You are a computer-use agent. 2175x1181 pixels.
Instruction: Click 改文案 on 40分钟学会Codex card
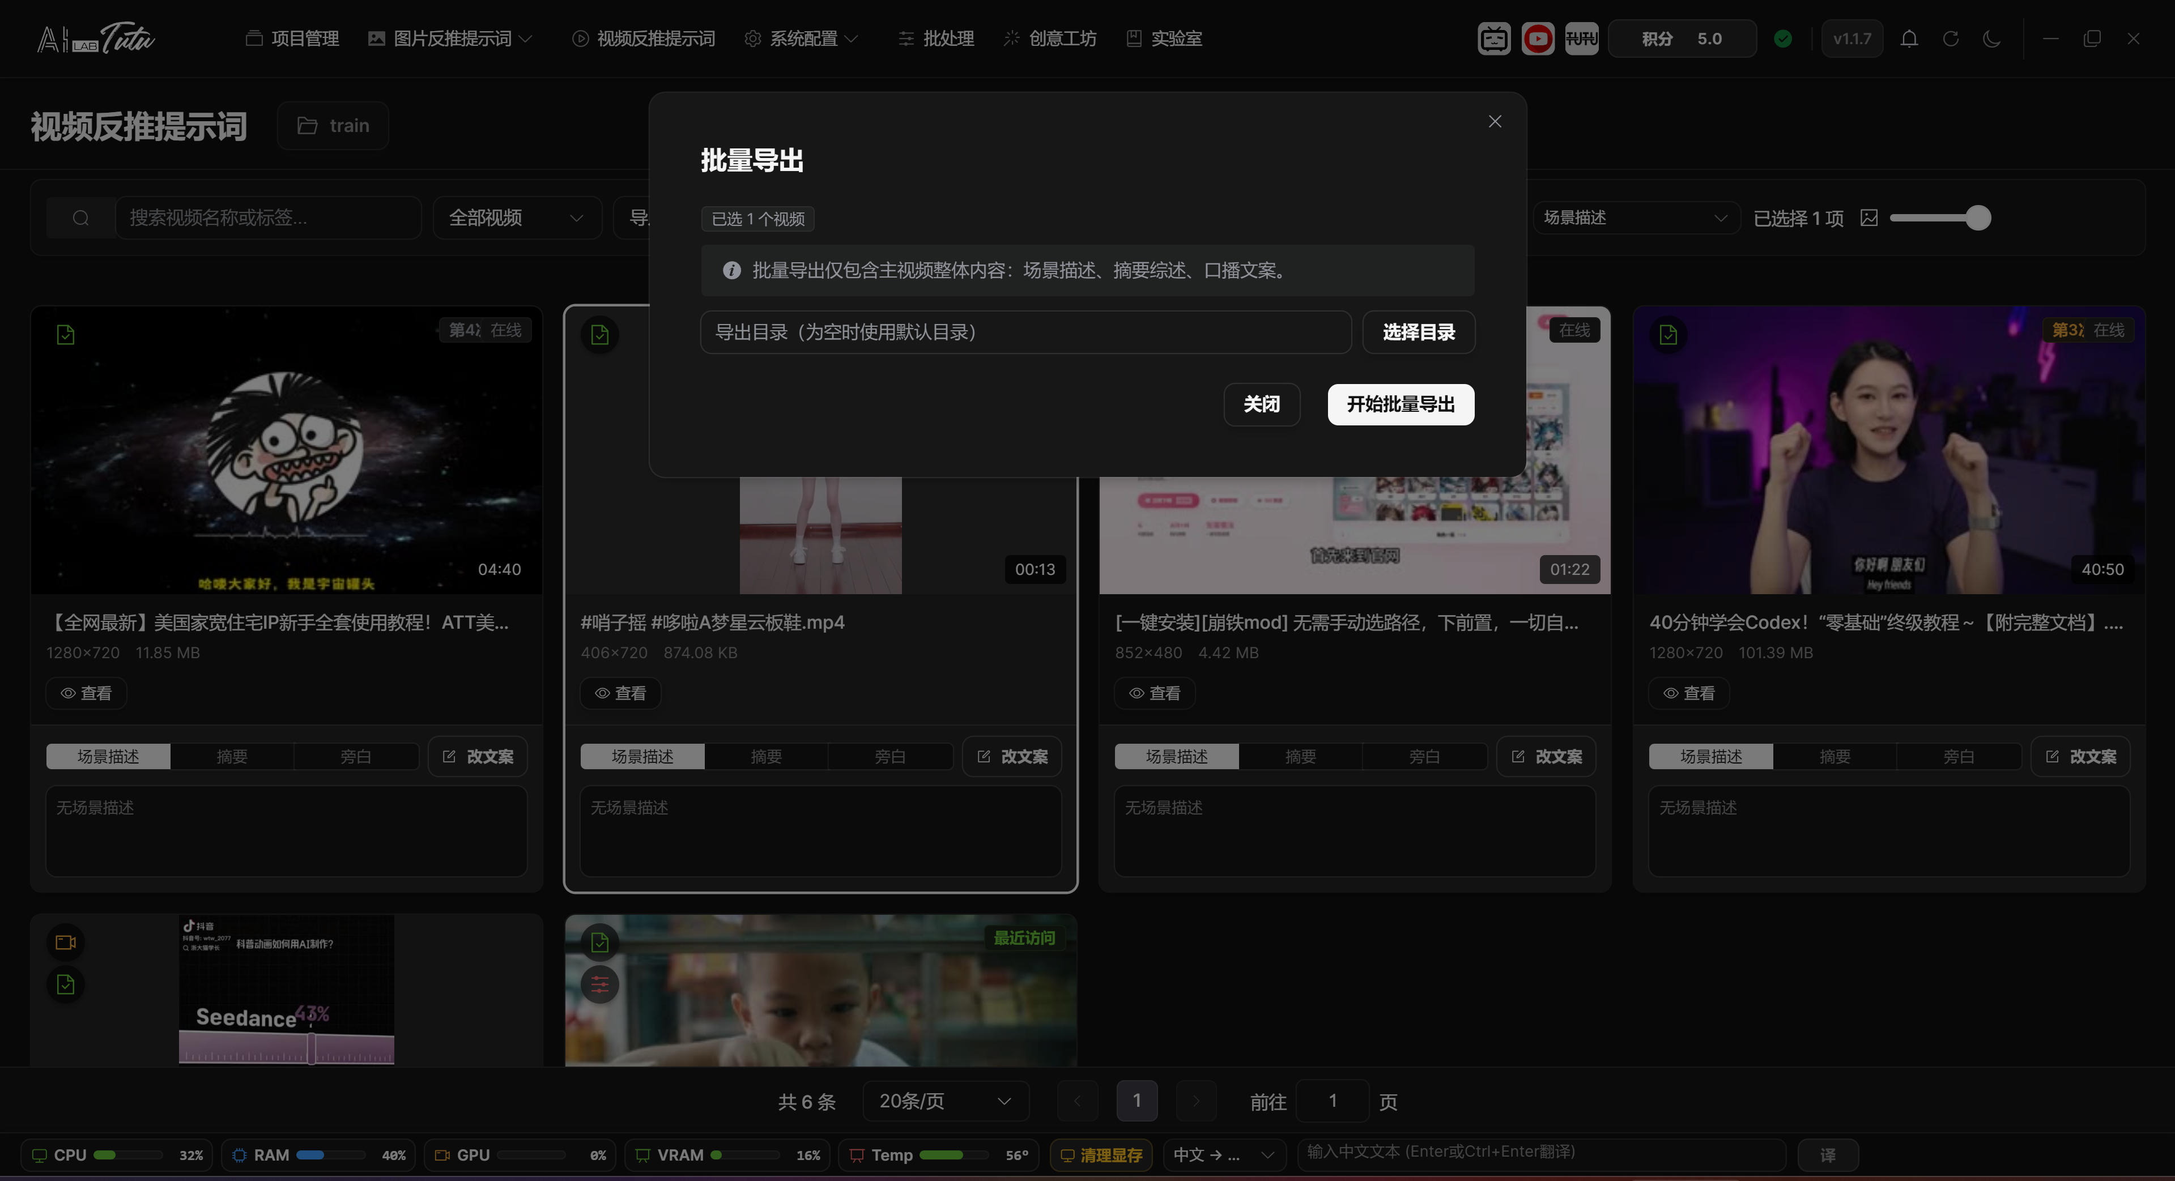2080,756
